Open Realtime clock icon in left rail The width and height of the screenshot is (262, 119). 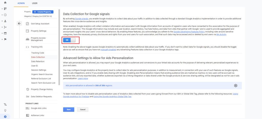5,15
